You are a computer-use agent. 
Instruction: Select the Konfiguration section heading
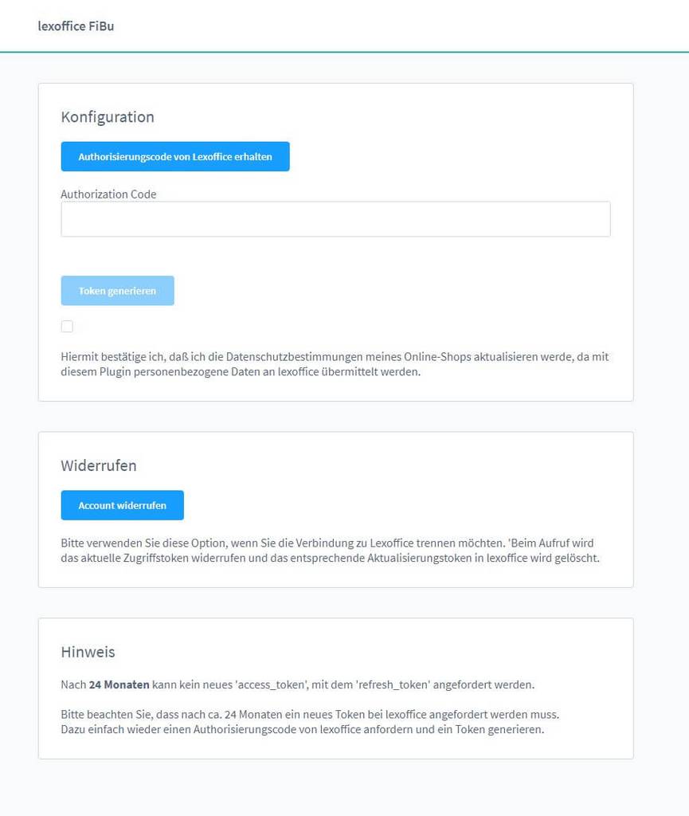[x=108, y=117]
